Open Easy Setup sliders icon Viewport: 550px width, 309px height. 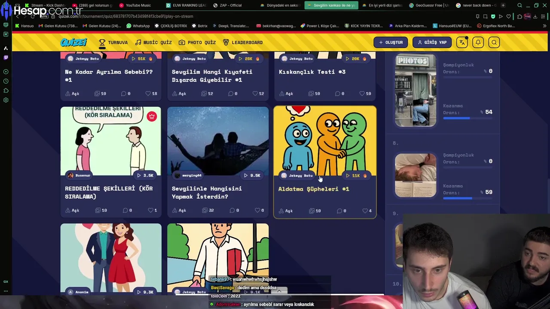point(543,16)
